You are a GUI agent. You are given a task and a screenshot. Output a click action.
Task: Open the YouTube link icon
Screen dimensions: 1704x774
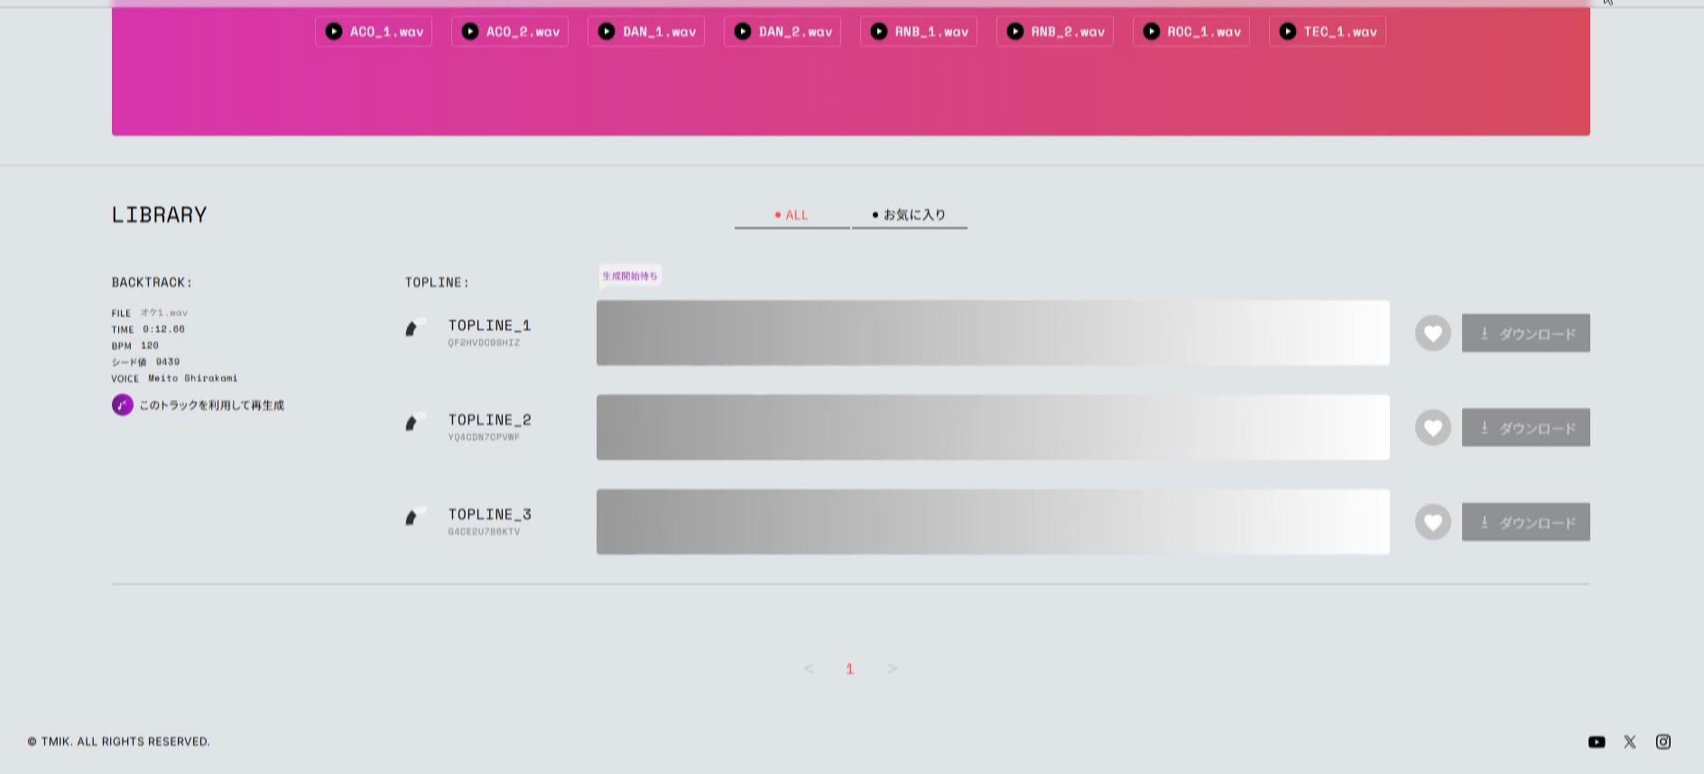pyautogui.click(x=1597, y=742)
